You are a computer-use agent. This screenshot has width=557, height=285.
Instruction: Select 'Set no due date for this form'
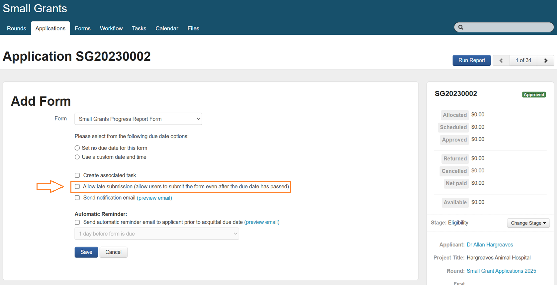point(77,148)
